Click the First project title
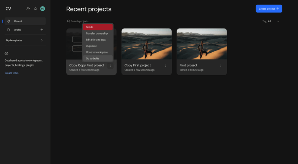298x164 pixels. tap(188, 65)
